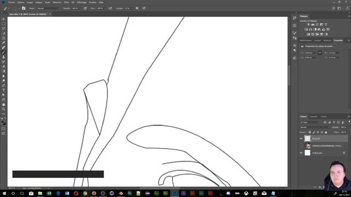
Task: Select the Eraser tool
Action: tap(3, 66)
